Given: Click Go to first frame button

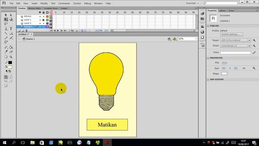Looking at the screenshot, I should point(51,31).
